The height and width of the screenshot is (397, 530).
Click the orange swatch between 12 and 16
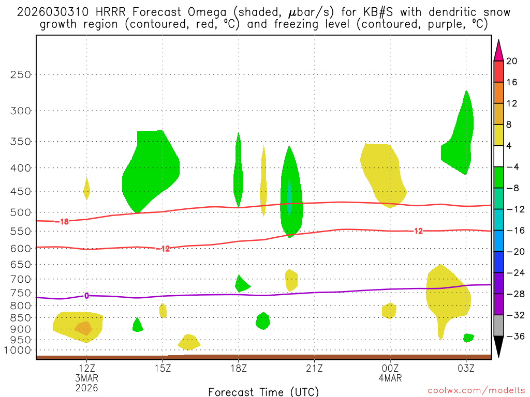tap(498, 93)
